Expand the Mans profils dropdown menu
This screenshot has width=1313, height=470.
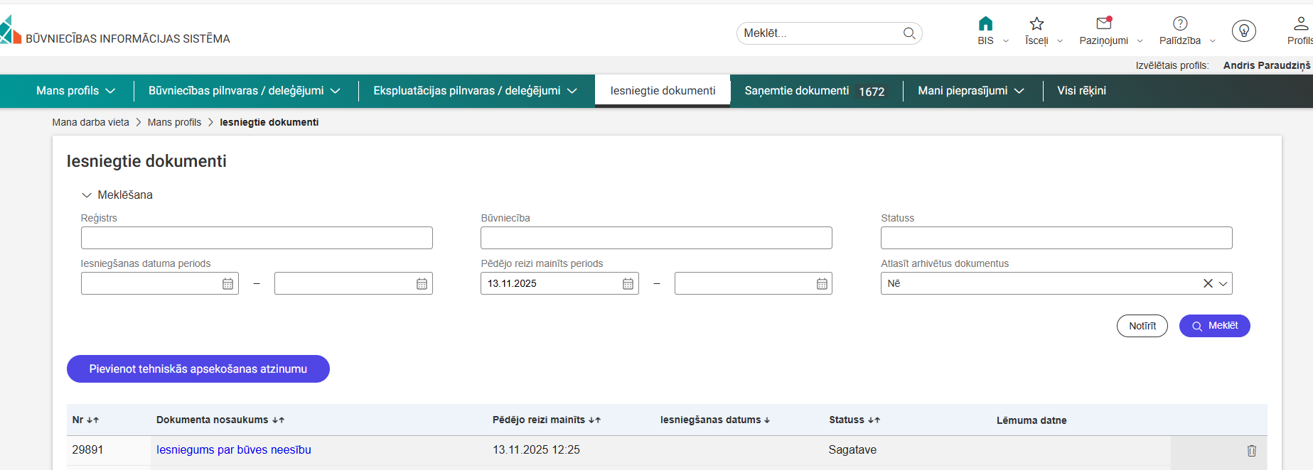pyautogui.click(x=75, y=91)
